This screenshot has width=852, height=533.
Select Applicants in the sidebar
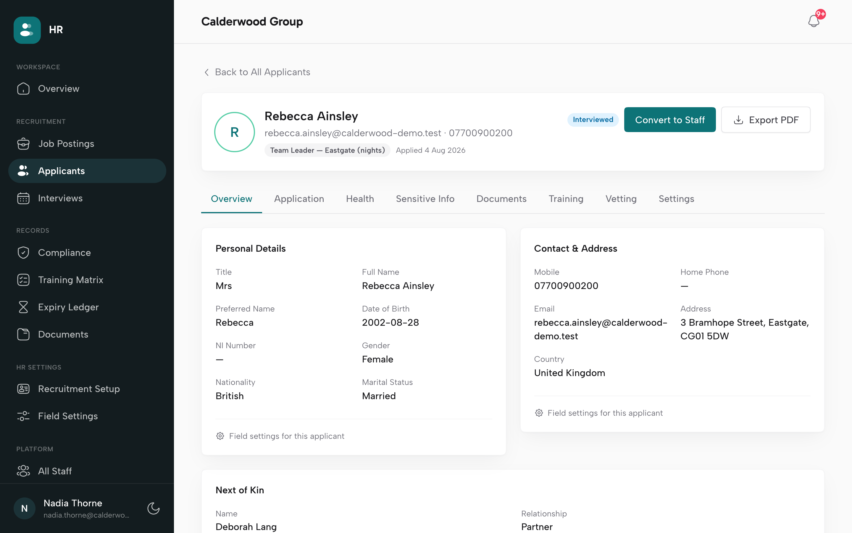[87, 171]
